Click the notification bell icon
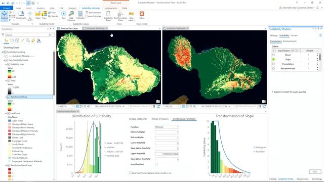Image resolution: width=324 pixels, height=182 pixels. coord(317,8)
